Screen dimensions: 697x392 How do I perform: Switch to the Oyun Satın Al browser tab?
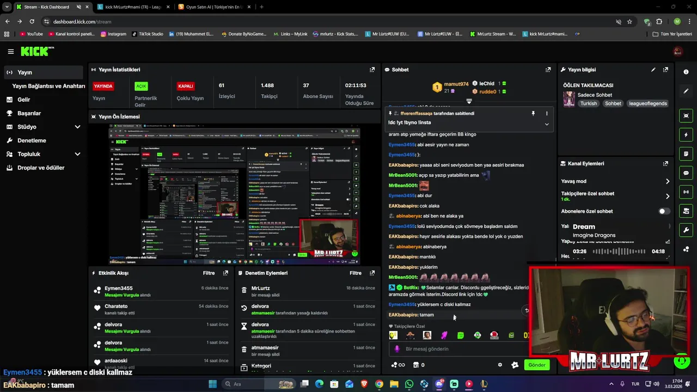point(214,7)
